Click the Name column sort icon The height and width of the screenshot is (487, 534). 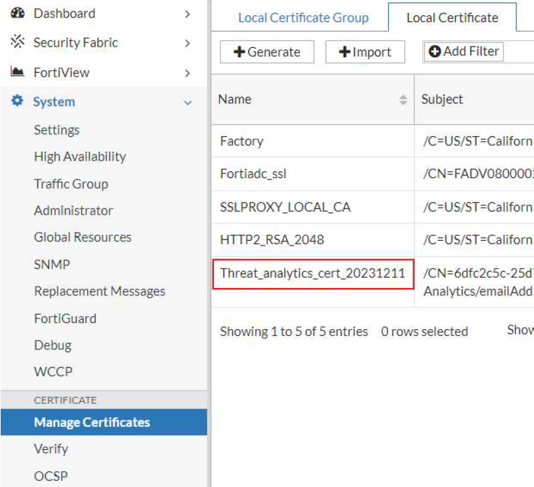click(x=403, y=100)
